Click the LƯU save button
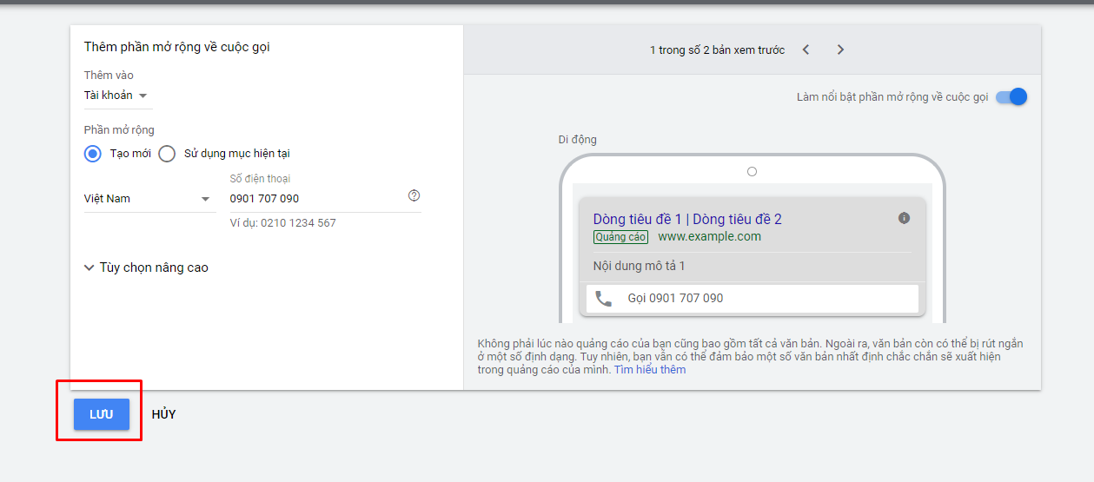The height and width of the screenshot is (482, 1094). pos(102,414)
